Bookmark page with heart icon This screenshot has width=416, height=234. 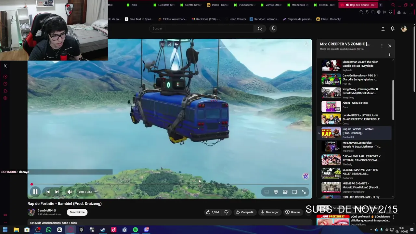391,12
